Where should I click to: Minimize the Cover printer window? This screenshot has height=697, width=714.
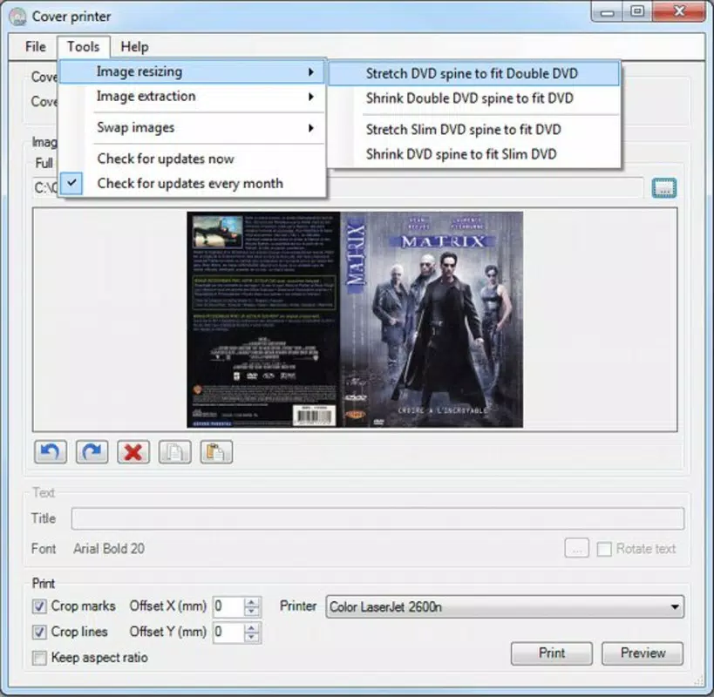click(607, 12)
